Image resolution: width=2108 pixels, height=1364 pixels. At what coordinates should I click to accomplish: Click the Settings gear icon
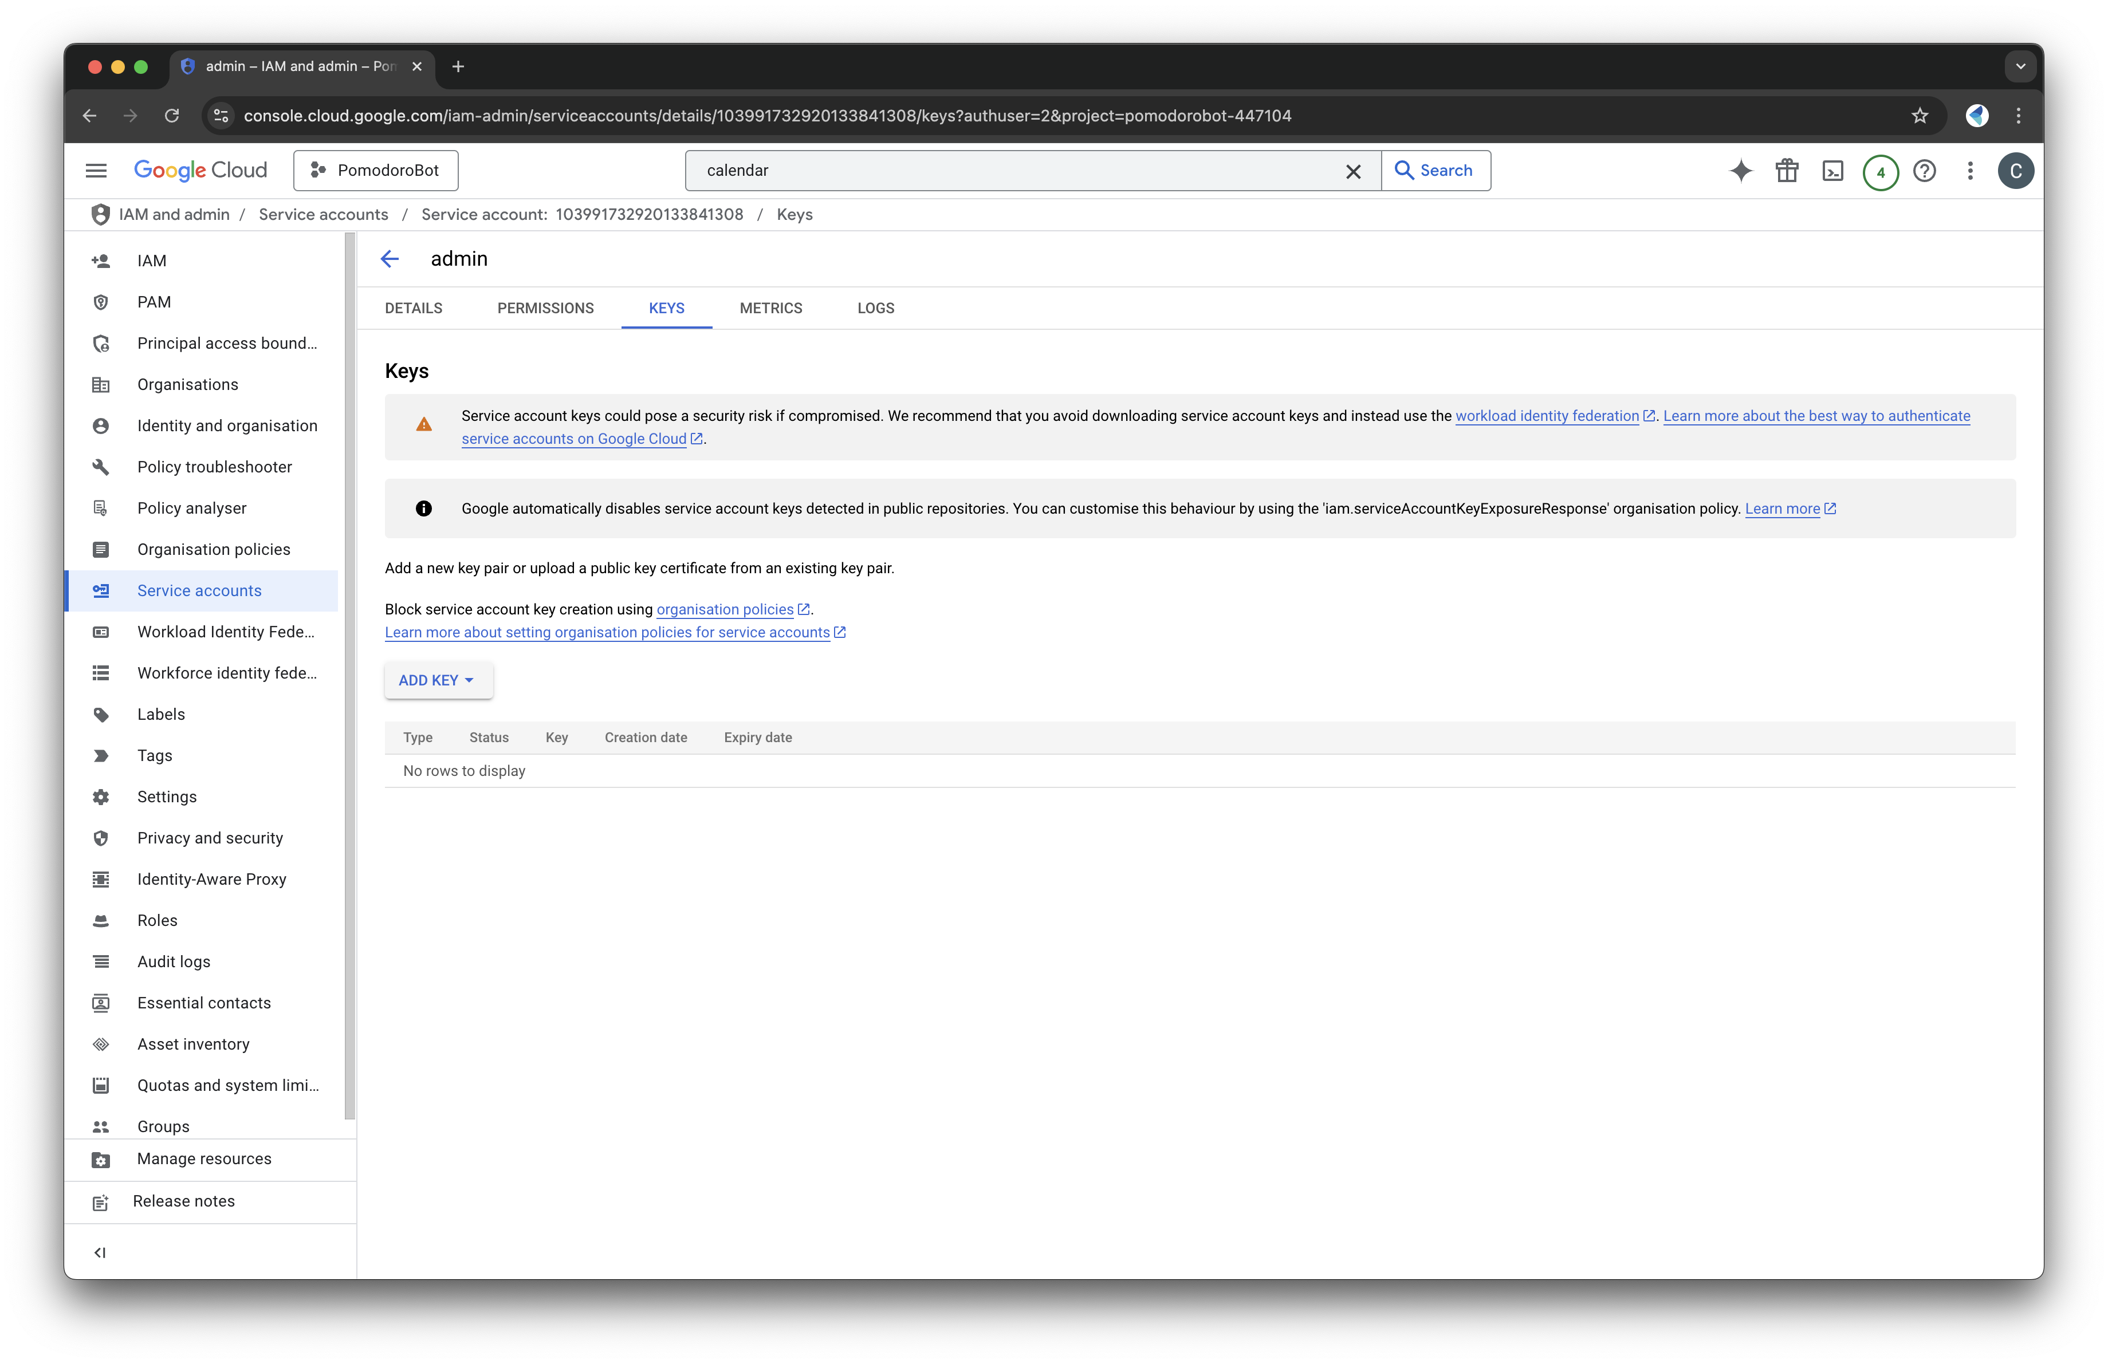tap(100, 796)
